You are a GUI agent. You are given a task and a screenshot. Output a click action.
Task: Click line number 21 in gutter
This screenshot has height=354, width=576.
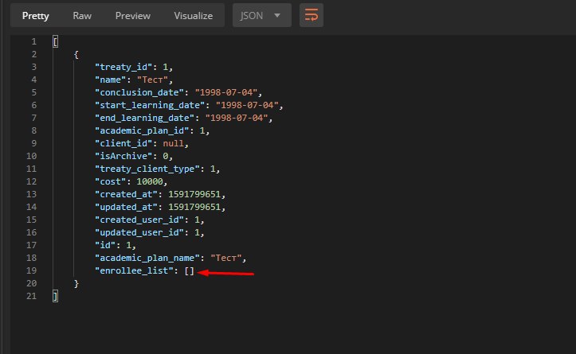point(32,296)
